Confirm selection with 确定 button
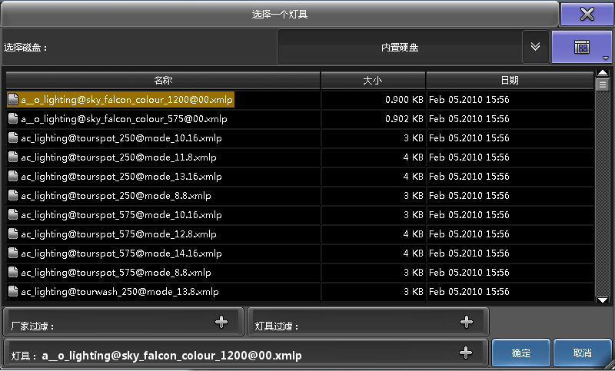 pos(521,353)
